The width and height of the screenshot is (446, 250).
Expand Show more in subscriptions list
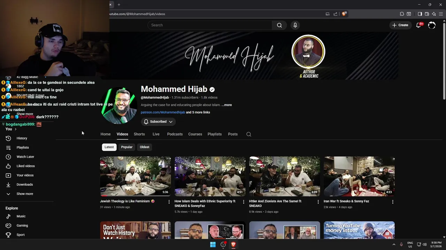click(25, 114)
